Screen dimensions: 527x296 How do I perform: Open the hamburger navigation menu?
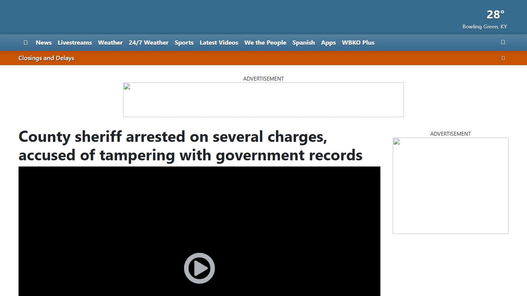click(25, 42)
